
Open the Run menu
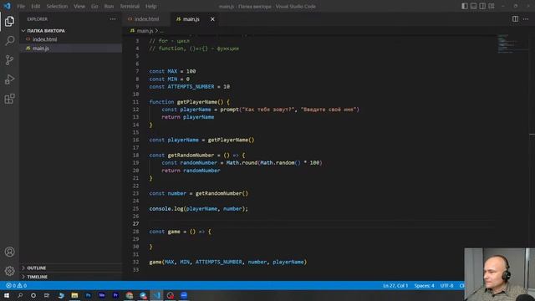tap(109, 6)
